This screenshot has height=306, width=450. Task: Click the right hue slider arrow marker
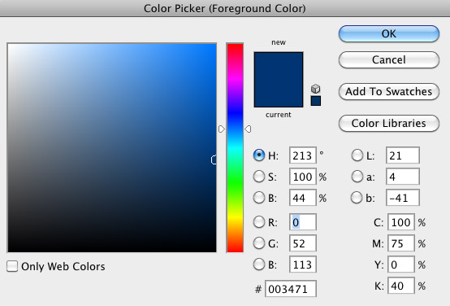[x=248, y=129]
